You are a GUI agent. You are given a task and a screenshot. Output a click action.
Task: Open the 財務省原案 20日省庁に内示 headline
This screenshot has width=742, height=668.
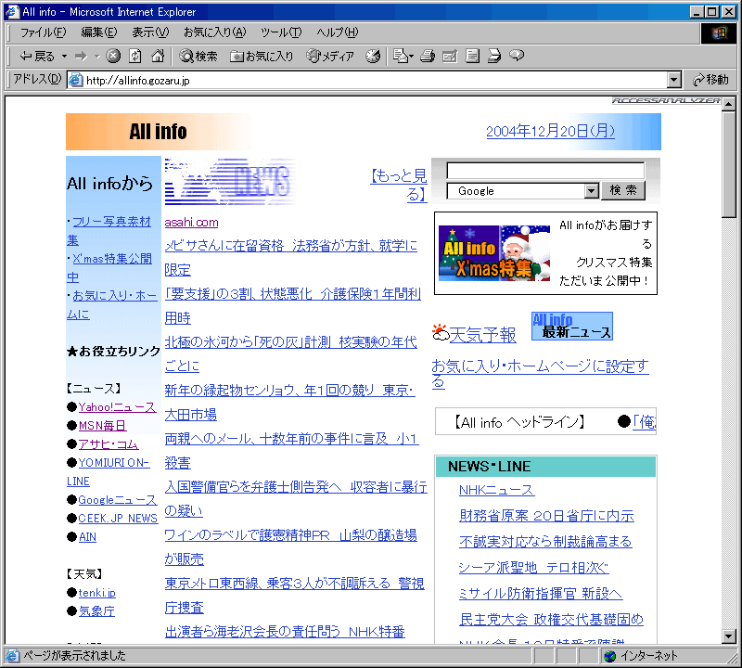point(546,516)
